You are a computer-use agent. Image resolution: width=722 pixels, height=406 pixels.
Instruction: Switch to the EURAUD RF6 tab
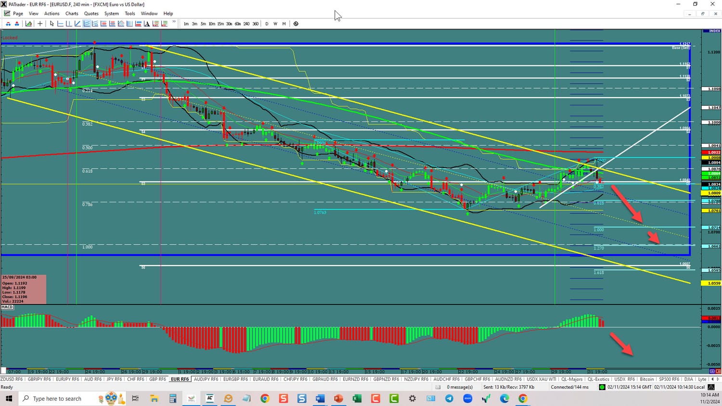266,379
